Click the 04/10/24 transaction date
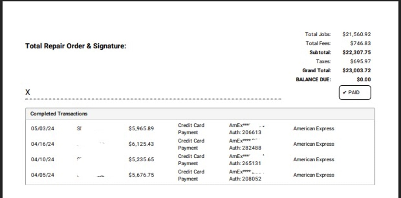The width and height of the screenshot is (401, 198). (43, 159)
